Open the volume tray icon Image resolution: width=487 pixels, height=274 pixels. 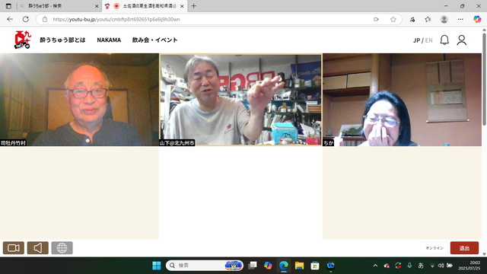(441, 266)
